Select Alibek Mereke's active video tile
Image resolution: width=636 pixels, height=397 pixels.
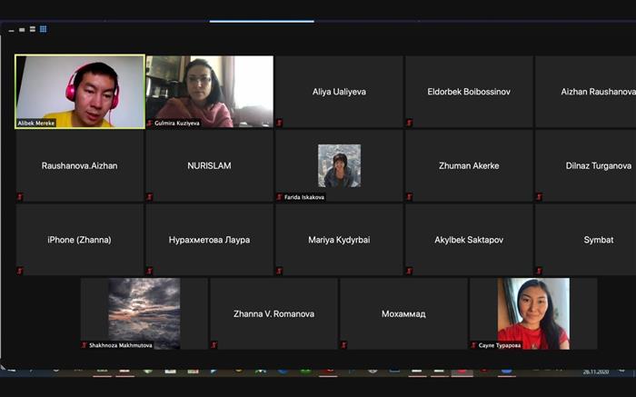click(x=80, y=91)
